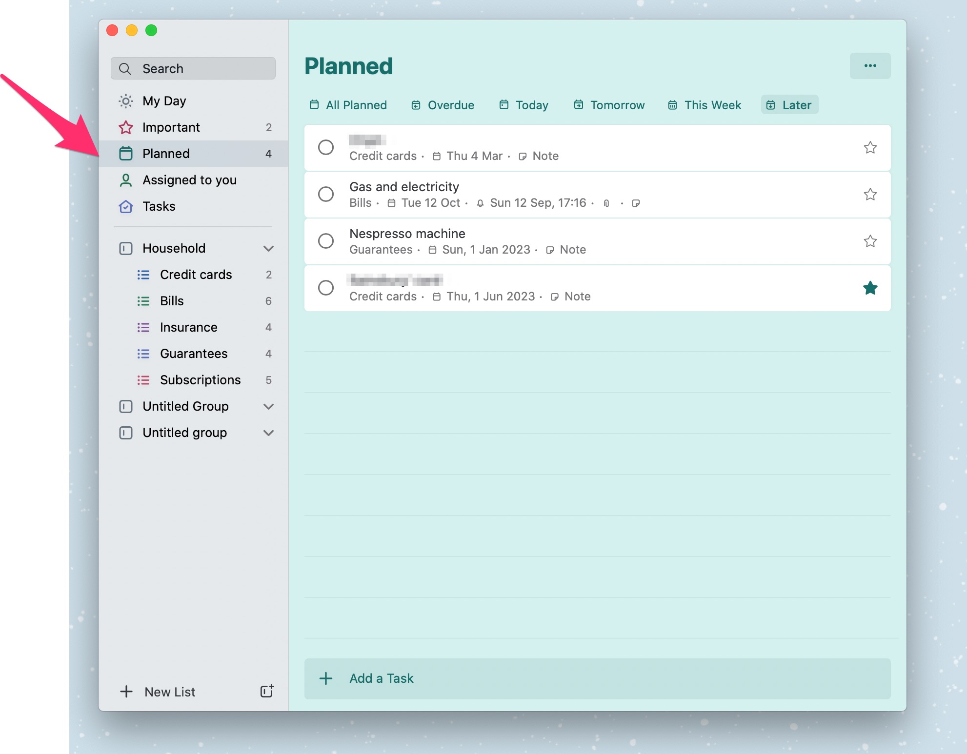
Task: Complete the Nespresso machine task
Action: pos(326,241)
